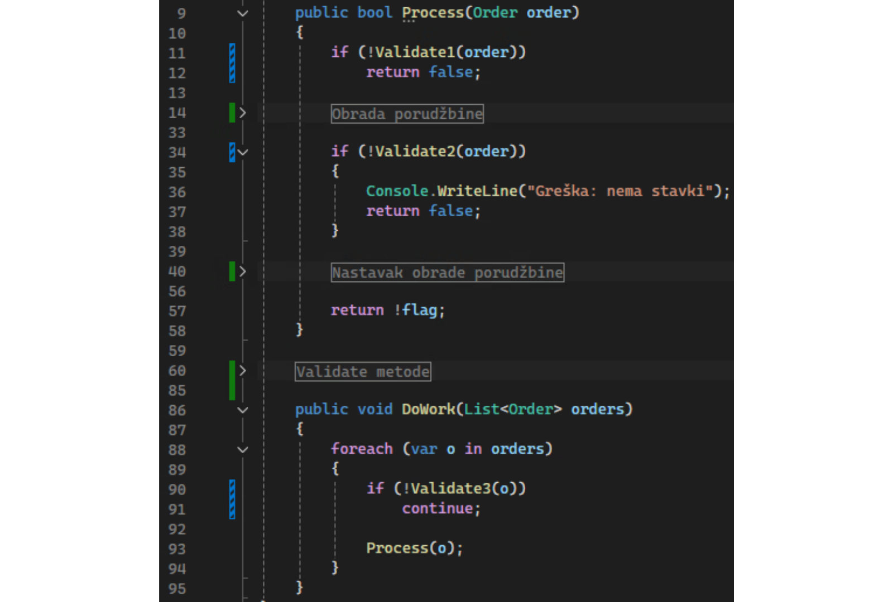Click the green change marker at line 40
893x602 pixels.
232,271
